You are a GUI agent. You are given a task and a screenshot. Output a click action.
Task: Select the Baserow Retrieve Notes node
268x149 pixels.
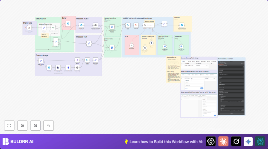click(x=112, y=48)
